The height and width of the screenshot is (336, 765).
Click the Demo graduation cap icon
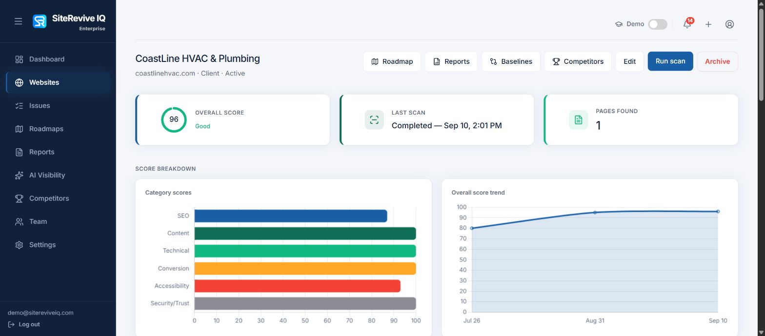pos(619,24)
